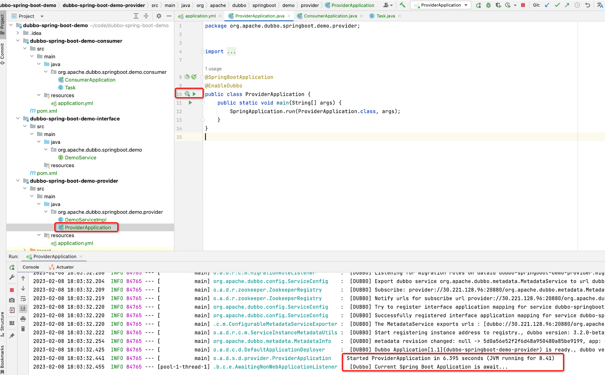605x375 pixels.
Task: Open DemoServiceImpl in the project tree
Action: [85, 220]
